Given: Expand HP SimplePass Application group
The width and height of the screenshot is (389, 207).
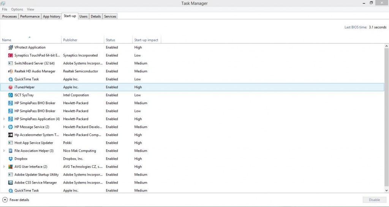Looking at the screenshot, I should coord(4,119).
